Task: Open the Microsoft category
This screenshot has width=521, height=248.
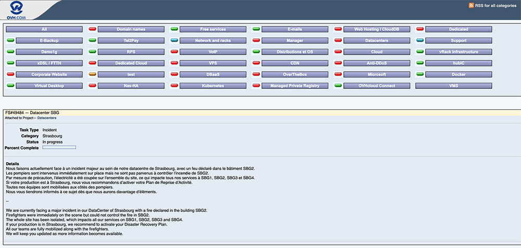Action: pyautogui.click(x=377, y=74)
